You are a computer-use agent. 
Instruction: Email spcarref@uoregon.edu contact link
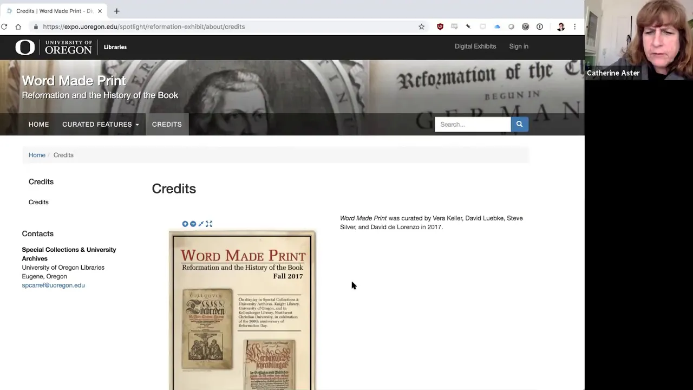point(53,285)
